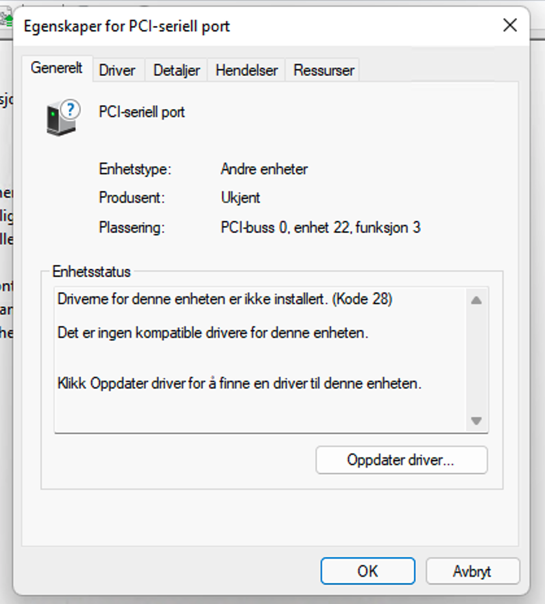Viewport: 545px width, 604px height.
Task: Click the PCI-buss 0 location value
Action: [321, 228]
